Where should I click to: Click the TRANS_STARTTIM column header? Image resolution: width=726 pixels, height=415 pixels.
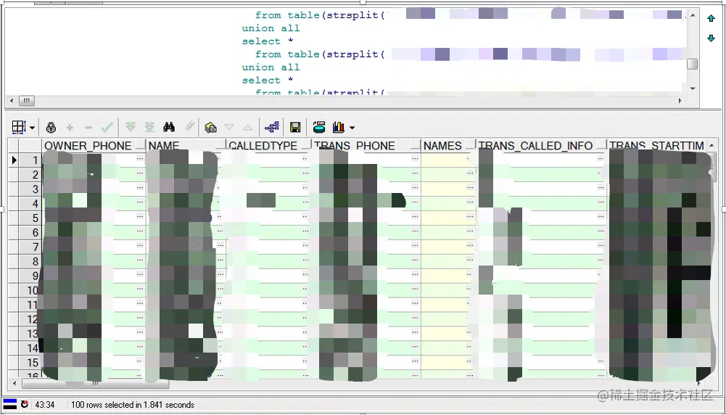pos(658,145)
